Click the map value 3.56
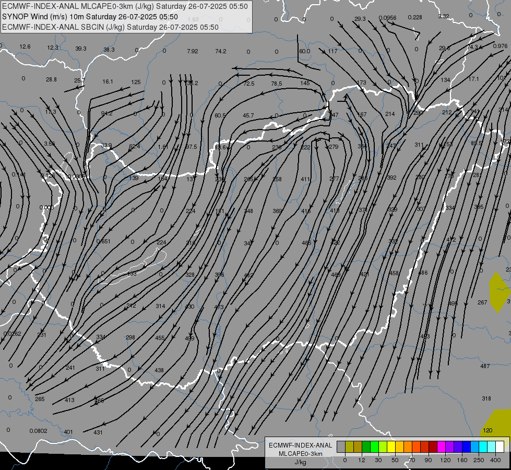The width and height of the screenshot is (511, 470). [49, 144]
